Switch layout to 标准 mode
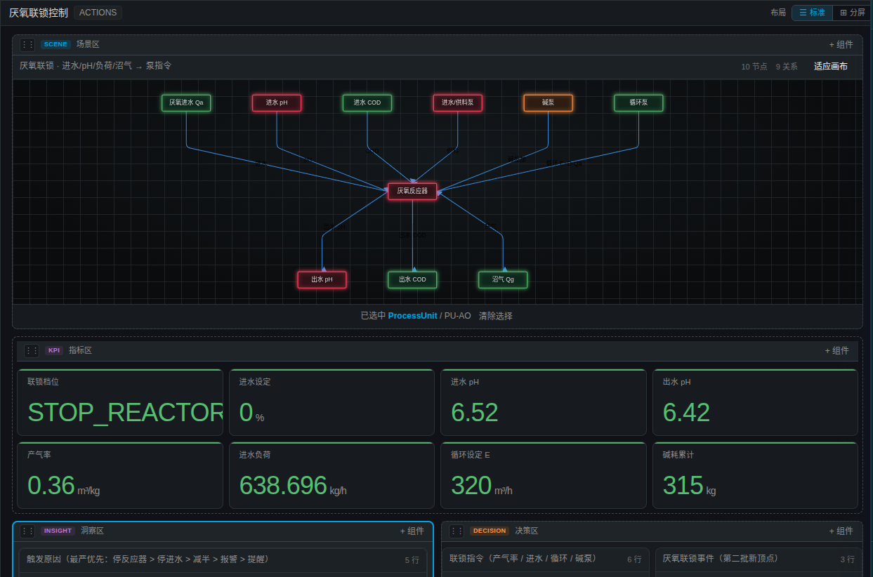 (813, 13)
